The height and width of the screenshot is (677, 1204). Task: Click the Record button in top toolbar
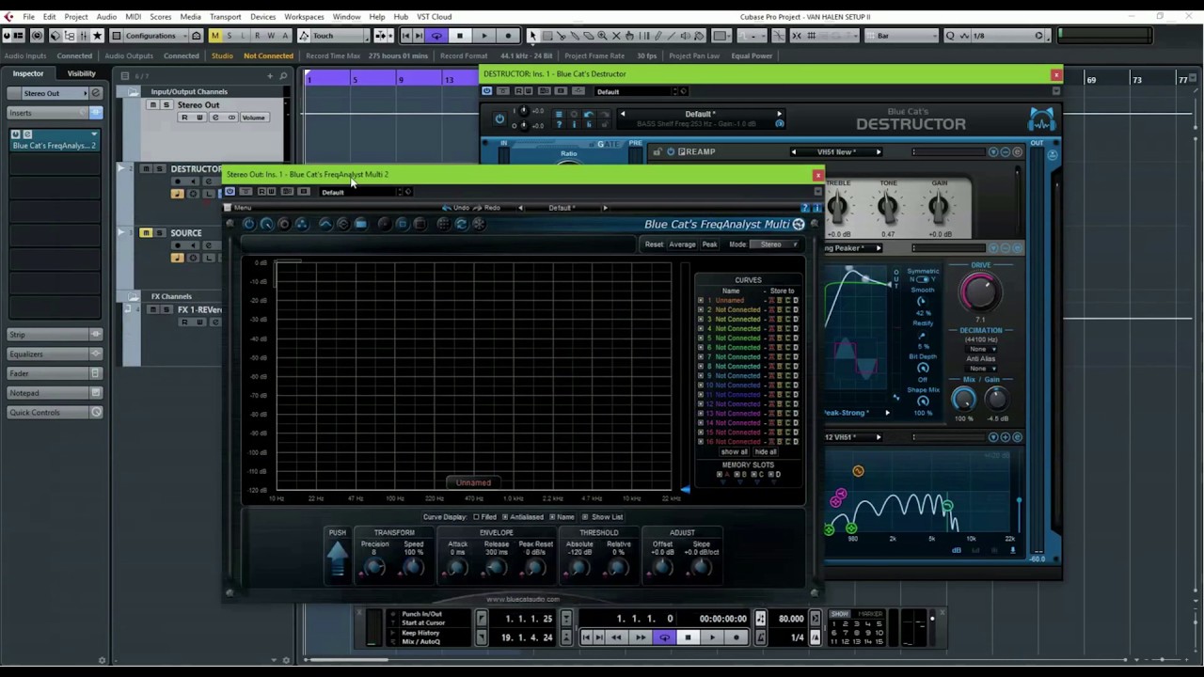point(508,36)
